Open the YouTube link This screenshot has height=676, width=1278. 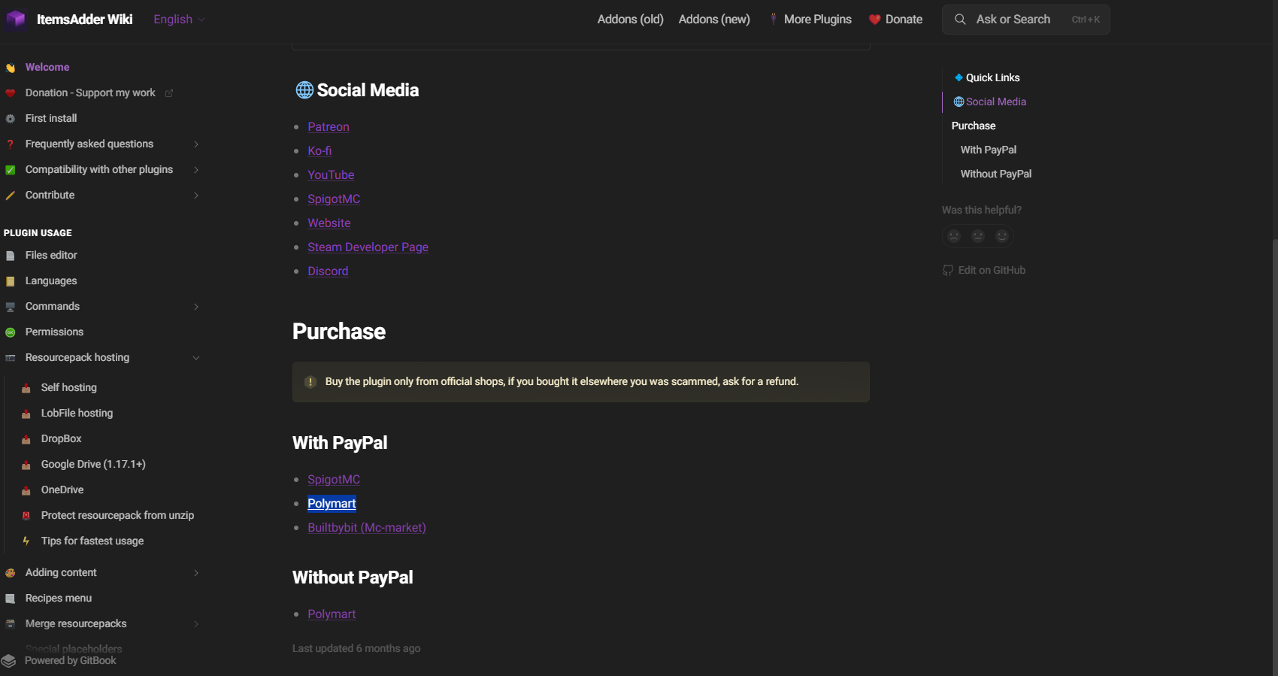pyautogui.click(x=331, y=175)
